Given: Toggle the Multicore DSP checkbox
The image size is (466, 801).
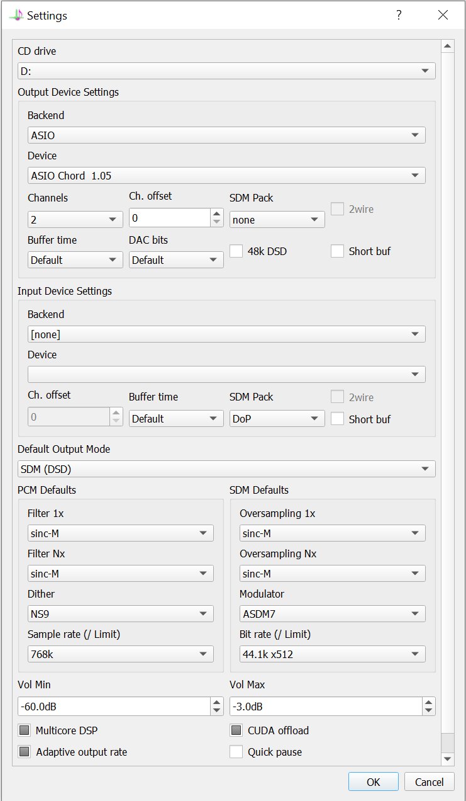Looking at the screenshot, I should tap(25, 730).
